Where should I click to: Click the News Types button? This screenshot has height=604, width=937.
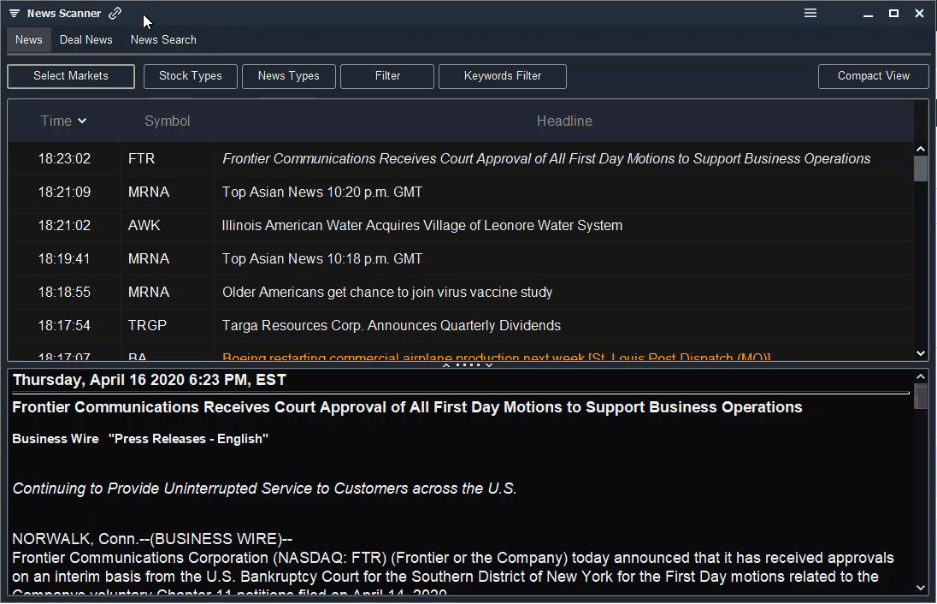click(288, 76)
